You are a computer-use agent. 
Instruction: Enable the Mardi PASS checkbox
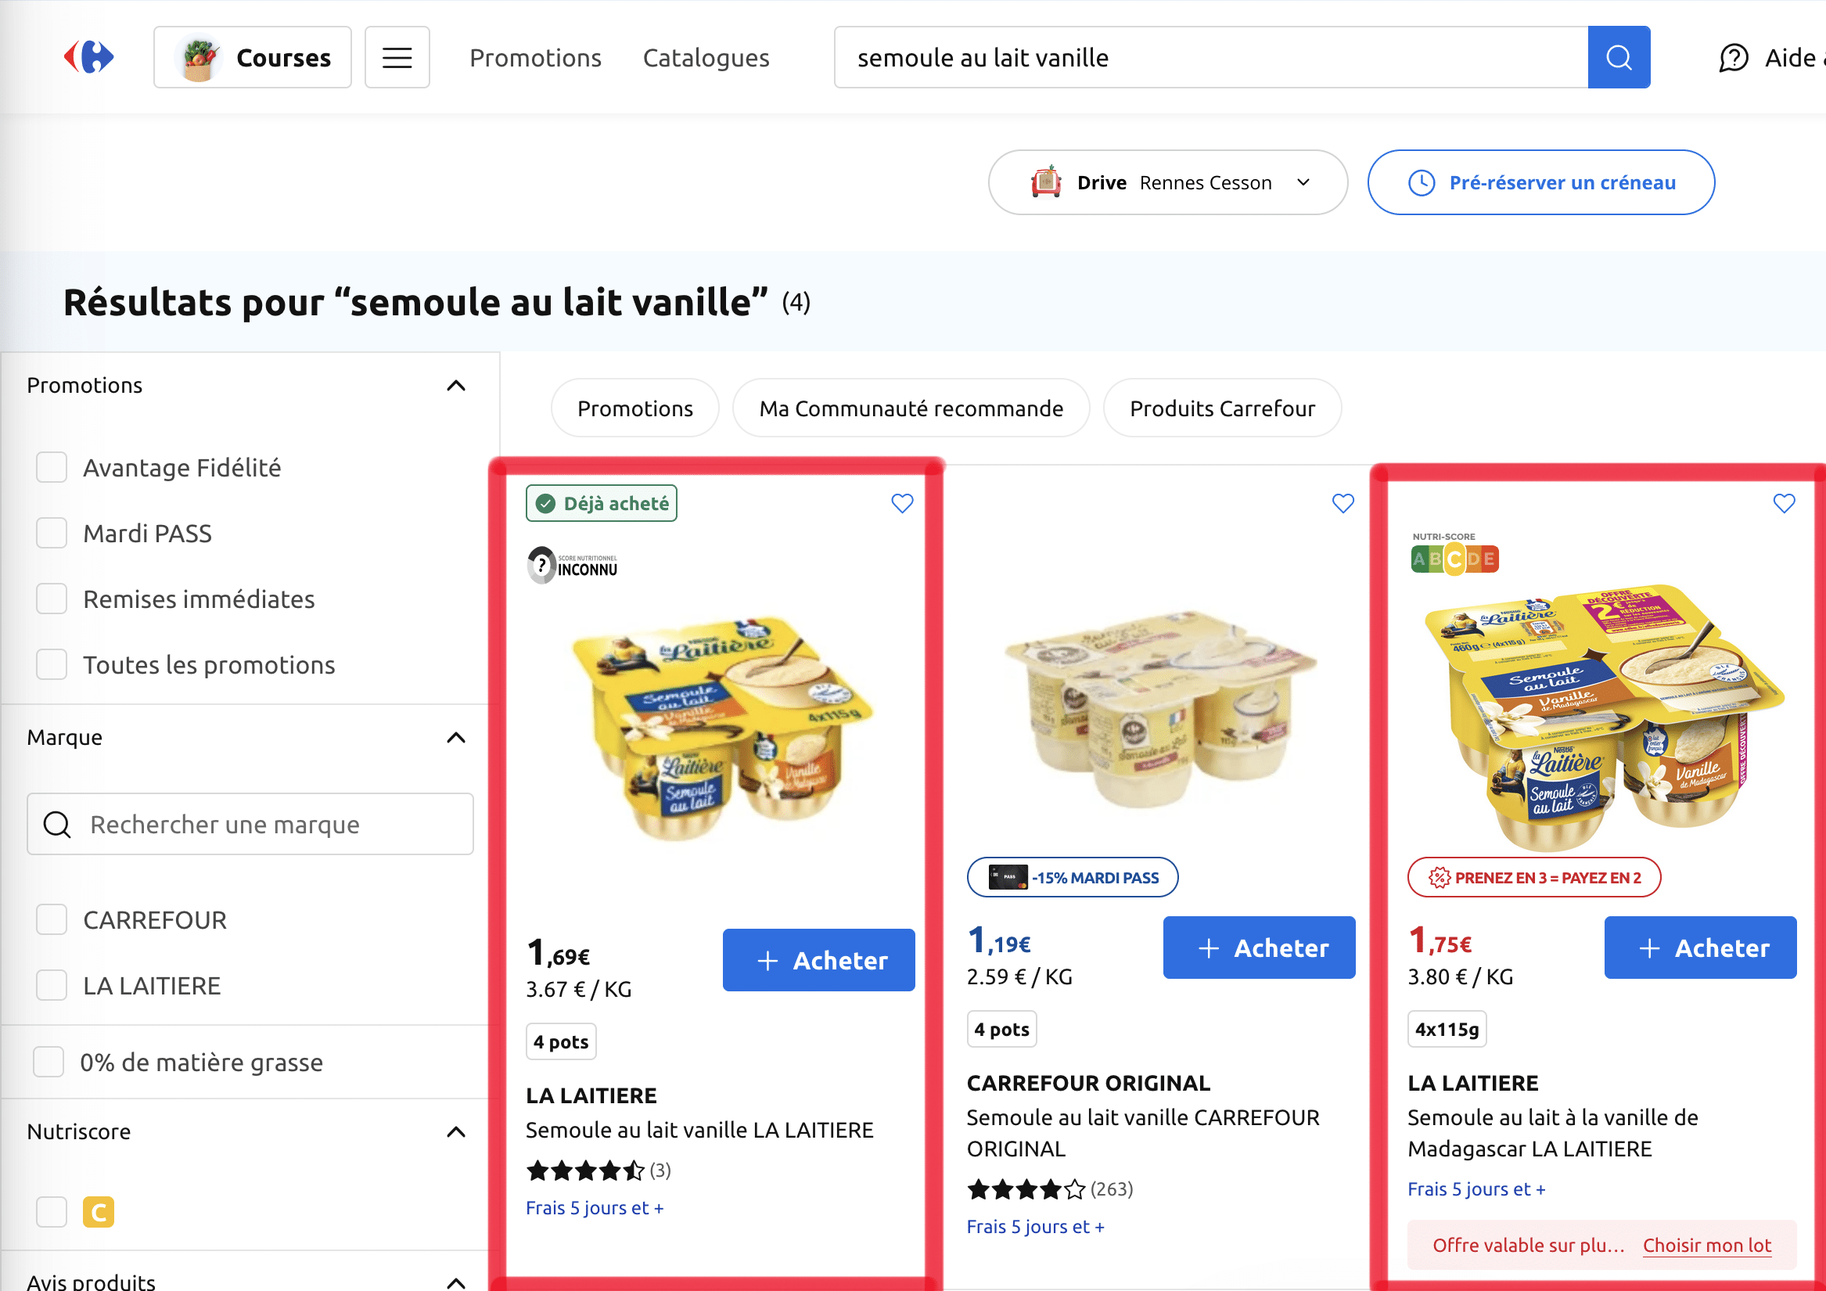[x=52, y=533]
